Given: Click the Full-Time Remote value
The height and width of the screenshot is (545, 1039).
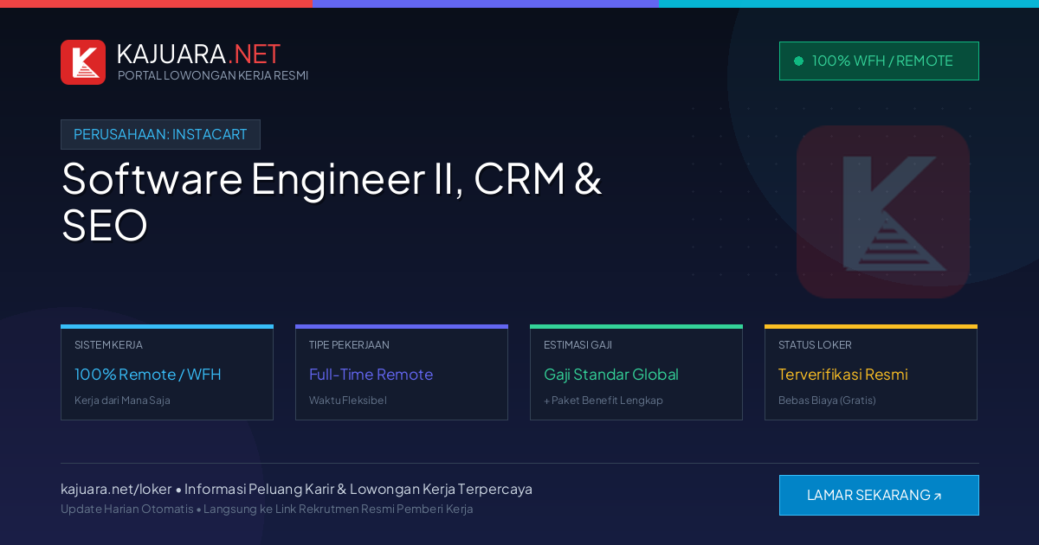Looking at the screenshot, I should 371,375.
